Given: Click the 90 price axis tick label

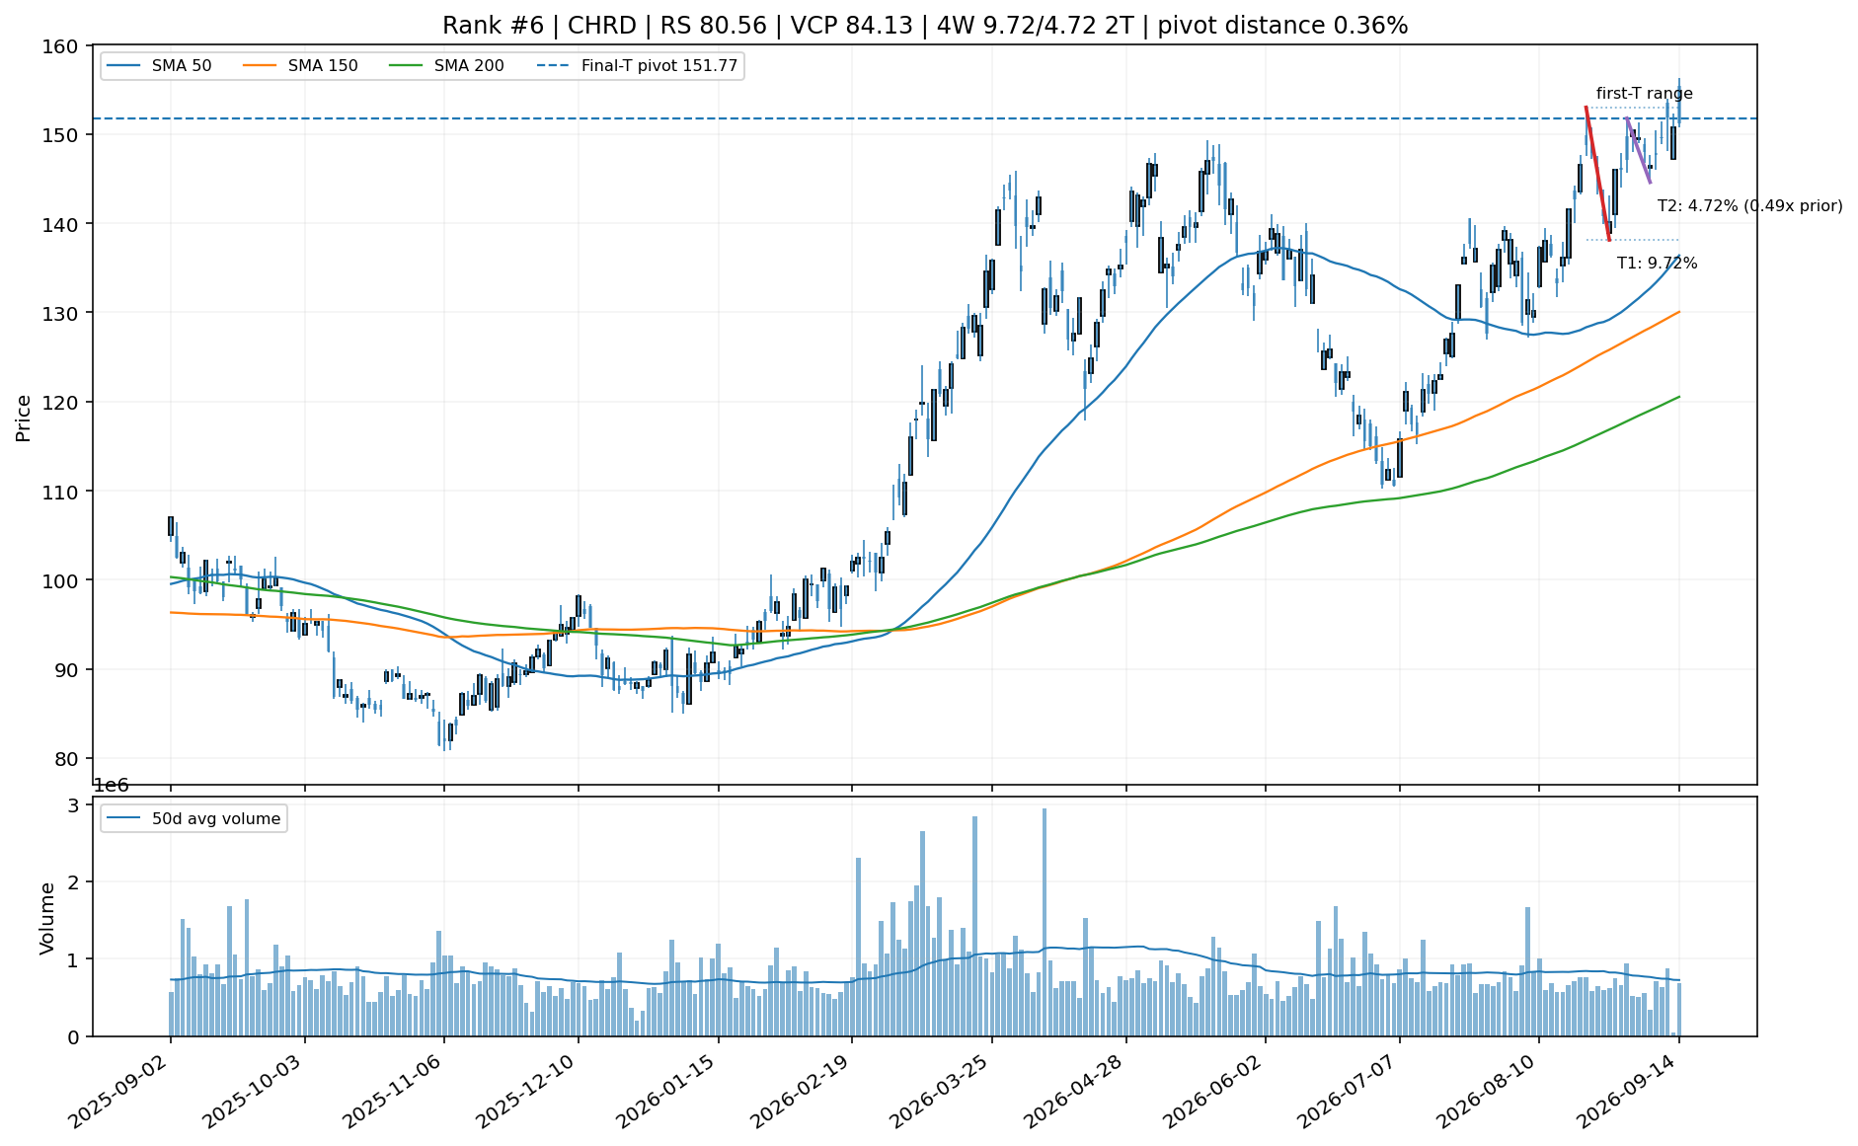Looking at the screenshot, I should [66, 669].
